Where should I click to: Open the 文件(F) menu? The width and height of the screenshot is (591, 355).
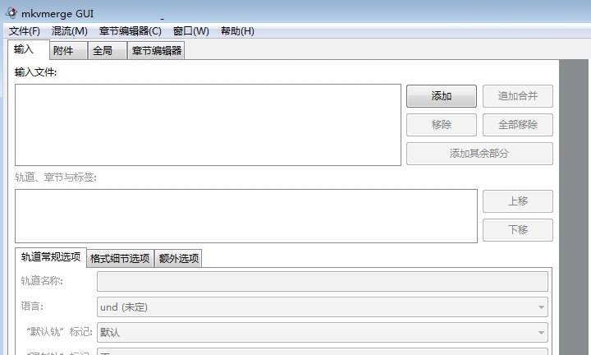pyautogui.click(x=25, y=31)
